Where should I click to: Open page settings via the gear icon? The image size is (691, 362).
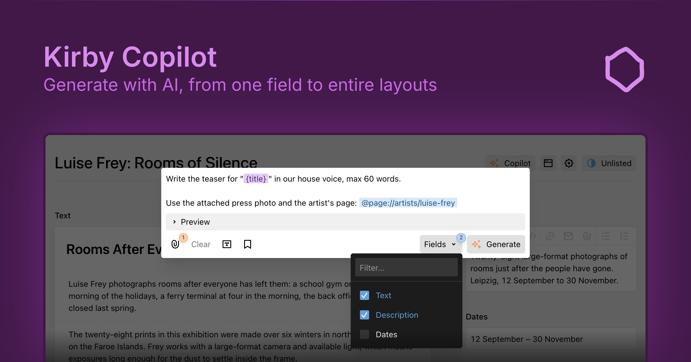(x=569, y=163)
